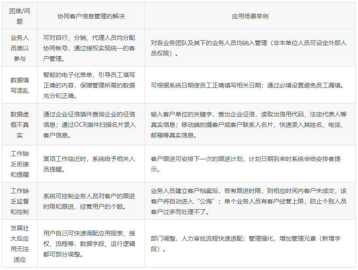
Task: Select the cell '工作缺乏监督和控制'
Action: [20, 201]
